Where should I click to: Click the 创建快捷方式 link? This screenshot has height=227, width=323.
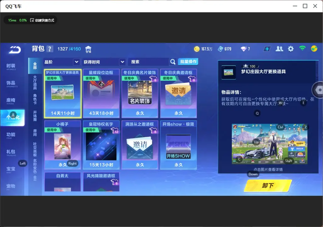tap(44, 20)
